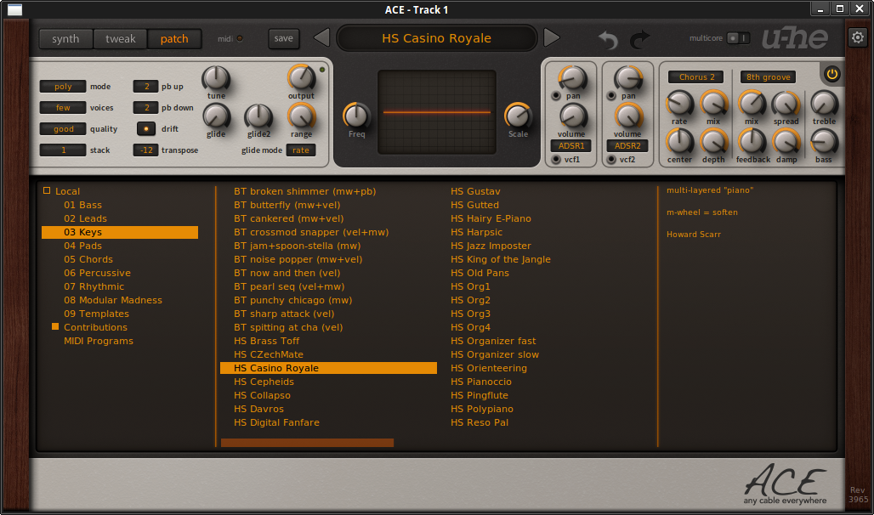Load the HS Digital Fanfare patch

(276, 422)
